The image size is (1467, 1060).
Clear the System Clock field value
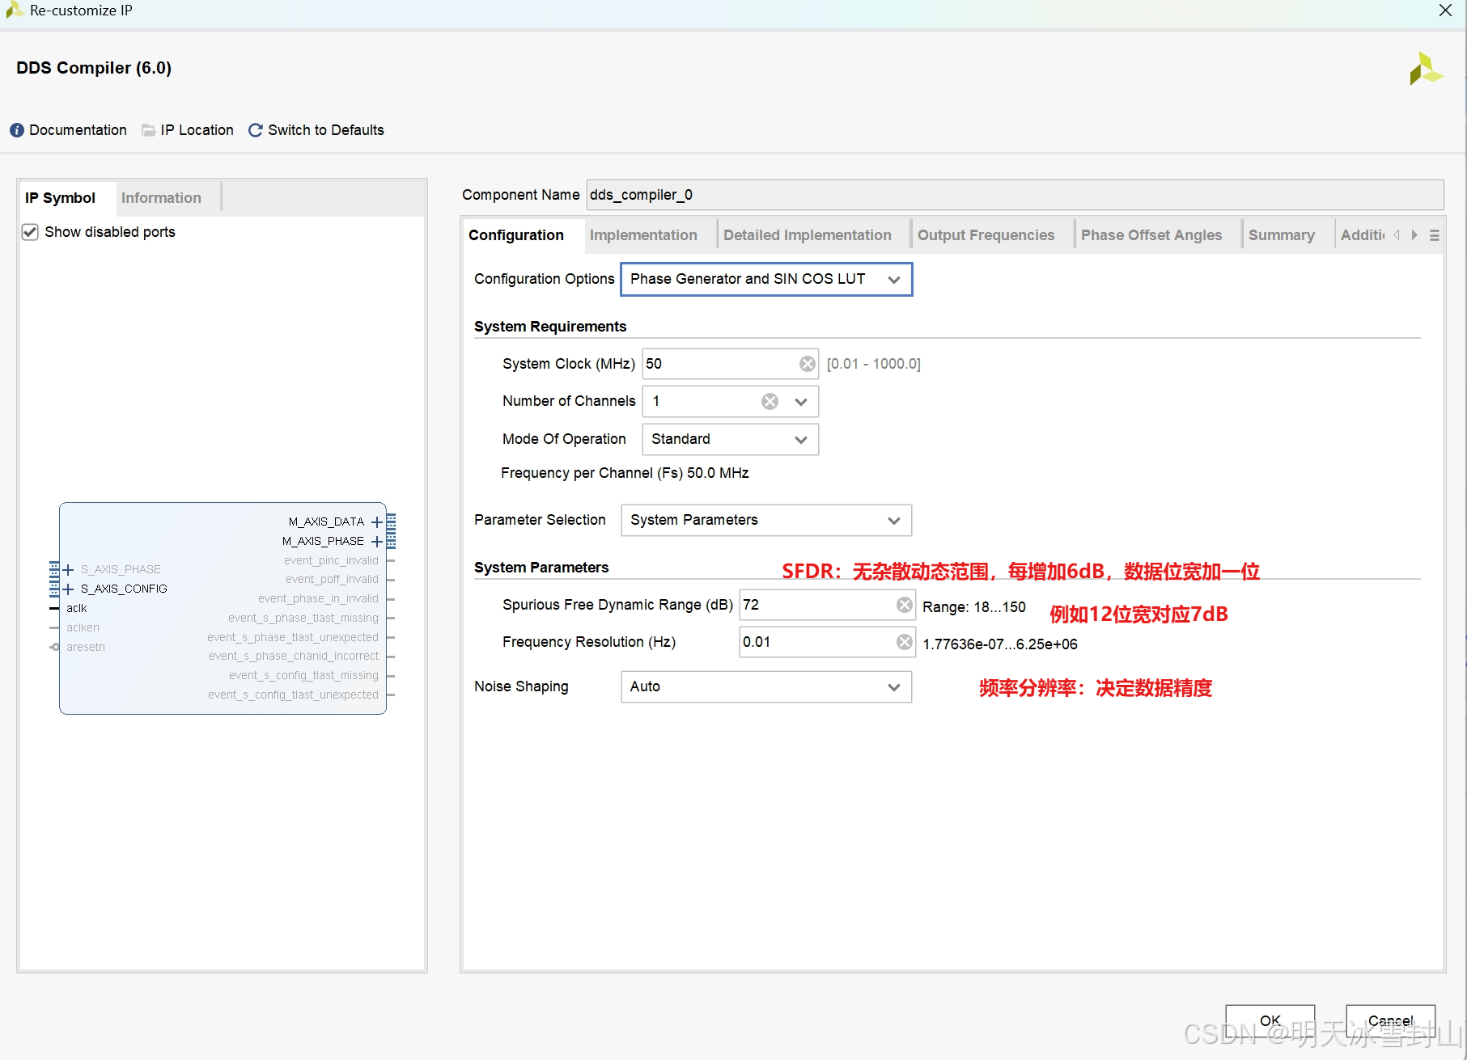[x=807, y=364]
